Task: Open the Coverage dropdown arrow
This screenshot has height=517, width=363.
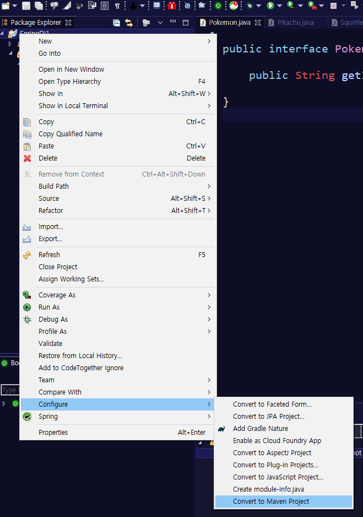Action: (300, 6)
